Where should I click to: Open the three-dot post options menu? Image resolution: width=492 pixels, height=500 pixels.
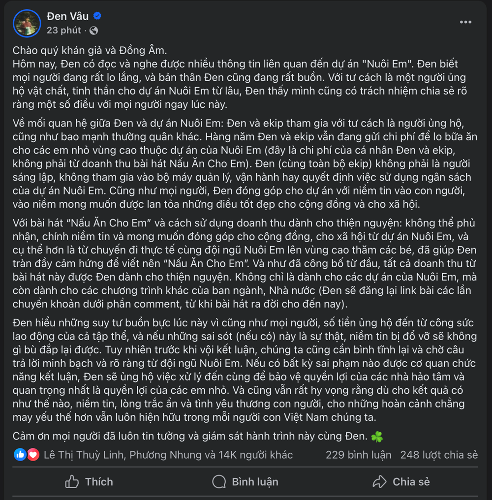[x=465, y=22]
